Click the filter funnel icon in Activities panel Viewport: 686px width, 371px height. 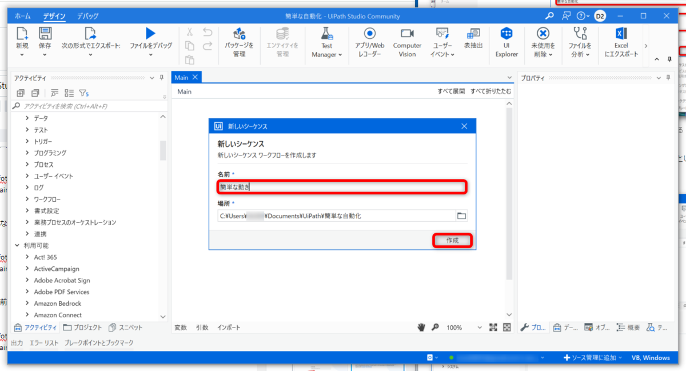[x=83, y=93]
